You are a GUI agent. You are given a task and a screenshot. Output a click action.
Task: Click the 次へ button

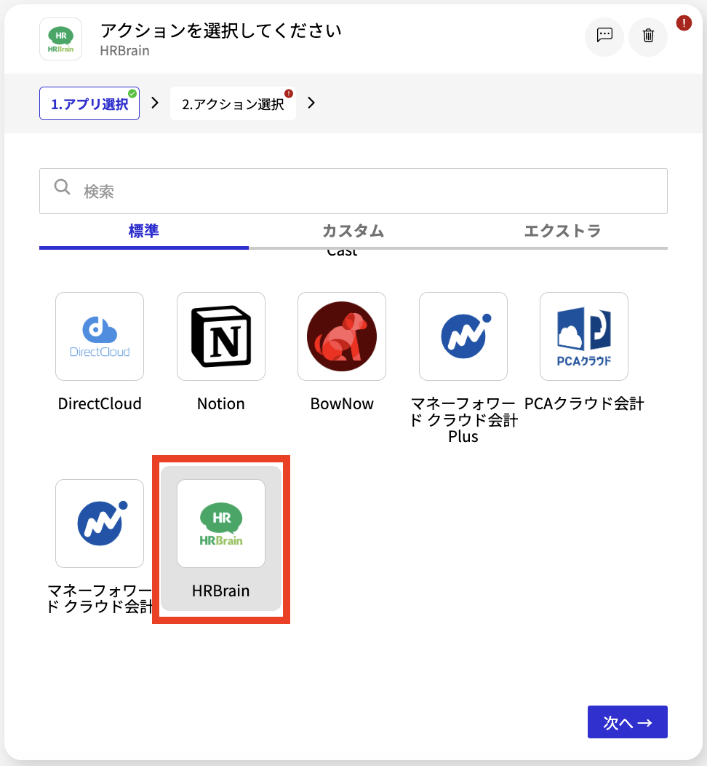click(628, 722)
